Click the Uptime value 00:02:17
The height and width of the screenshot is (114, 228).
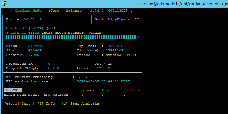pos(33,19)
